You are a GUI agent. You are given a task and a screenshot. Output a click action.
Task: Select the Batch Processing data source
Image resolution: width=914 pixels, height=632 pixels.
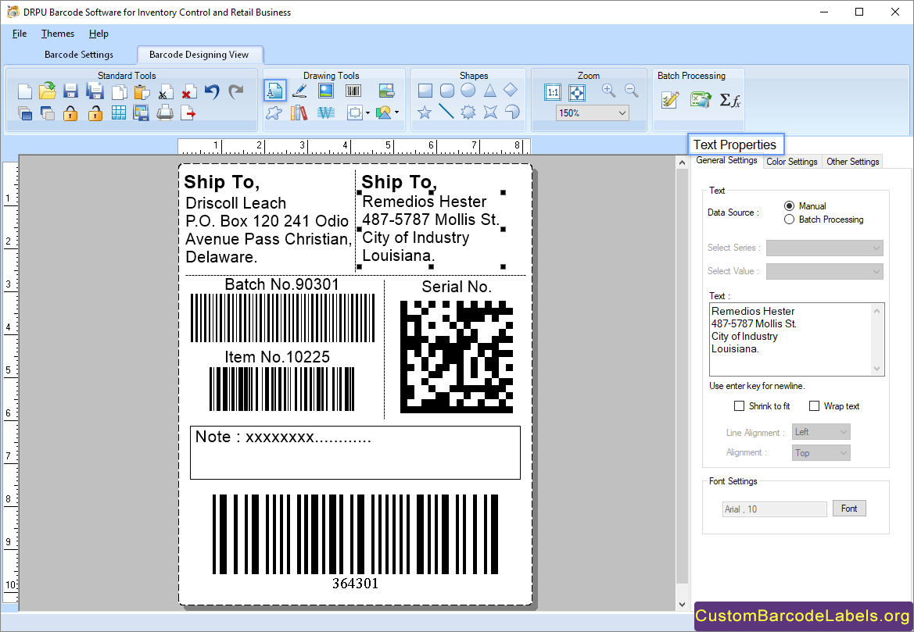click(x=789, y=220)
